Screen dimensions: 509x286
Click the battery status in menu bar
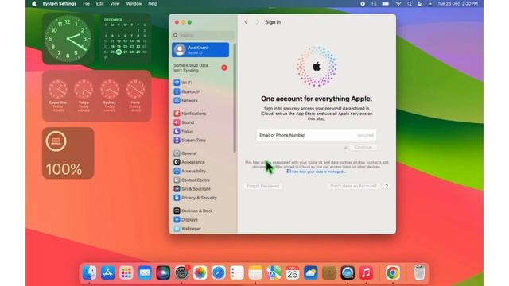(385, 4)
